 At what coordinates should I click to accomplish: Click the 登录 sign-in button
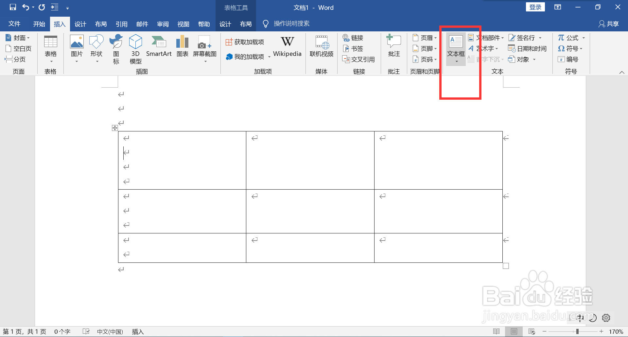[x=535, y=7]
